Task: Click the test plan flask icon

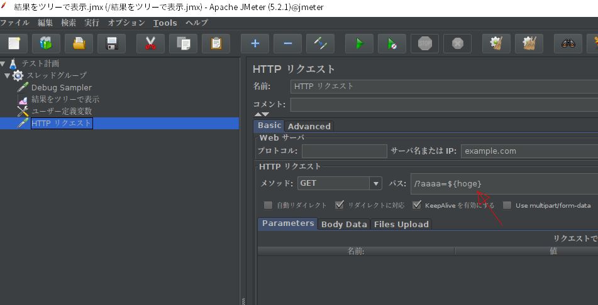Action: pyautogui.click(x=13, y=63)
